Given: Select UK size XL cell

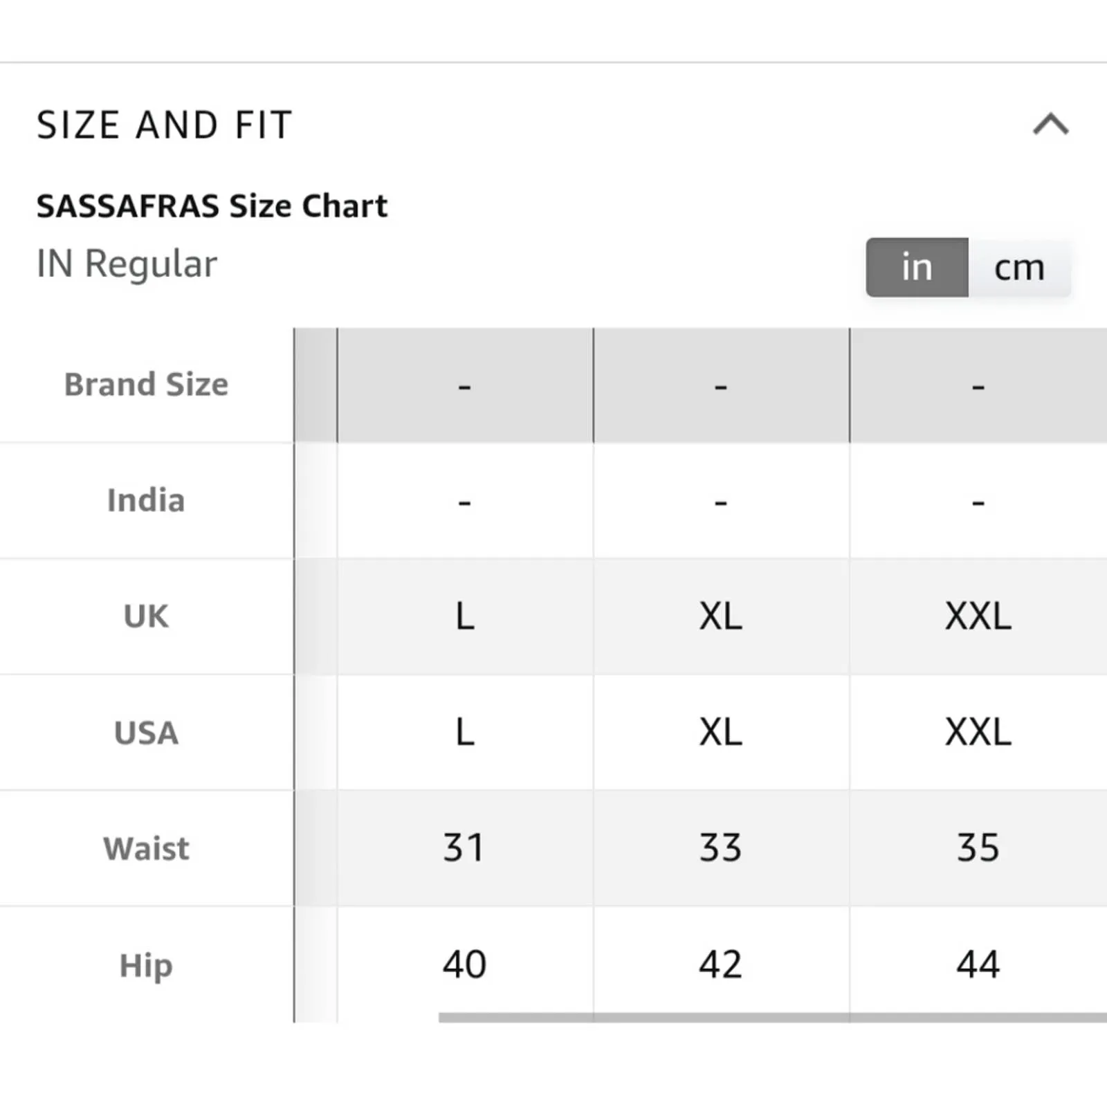Looking at the screenshot, I should point(721,616).
